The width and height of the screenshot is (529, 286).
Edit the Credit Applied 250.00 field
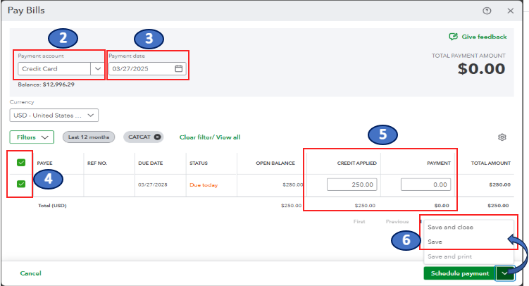352,185
